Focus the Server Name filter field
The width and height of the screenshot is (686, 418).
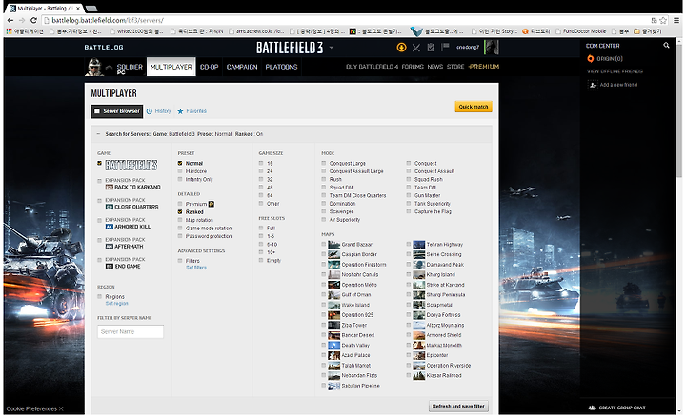(x=131, y=332)
